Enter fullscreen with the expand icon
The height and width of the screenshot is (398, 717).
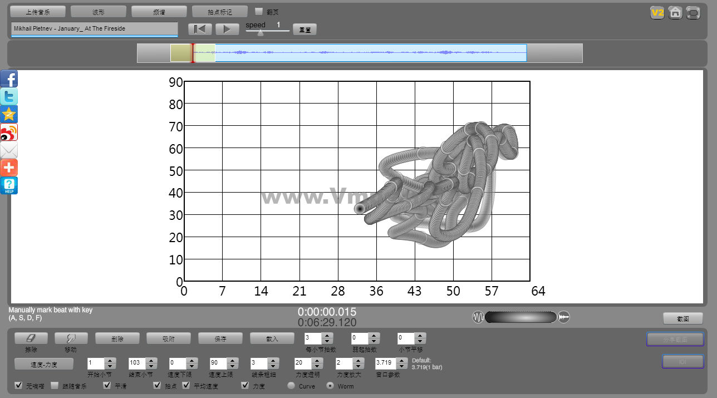tap(693, 12)
